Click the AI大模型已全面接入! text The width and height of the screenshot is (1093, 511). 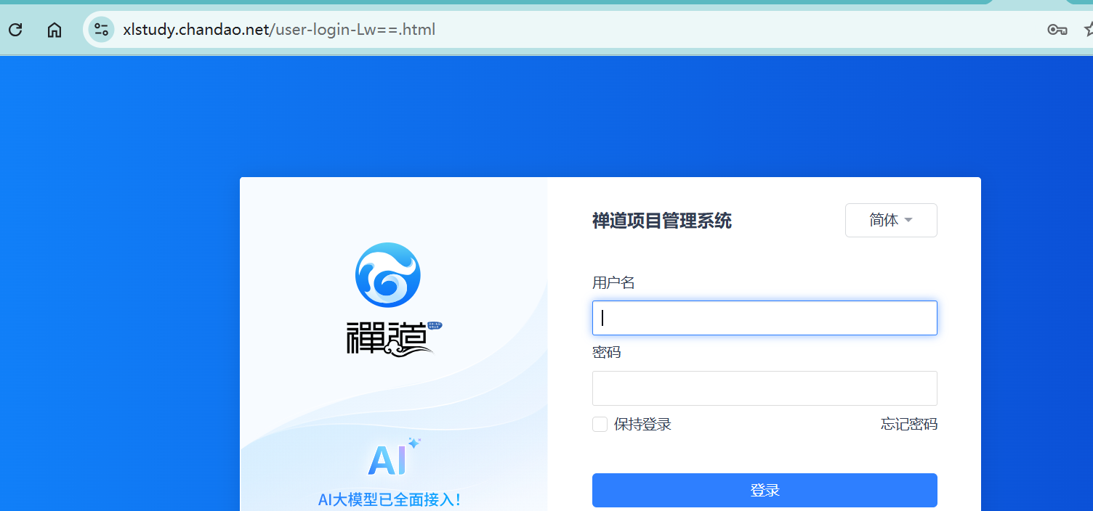390,499
